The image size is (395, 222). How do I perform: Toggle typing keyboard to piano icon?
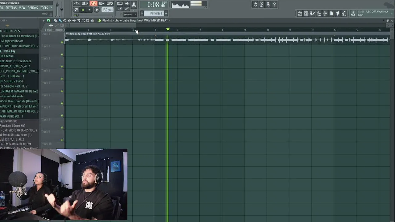(x=120, y=3)
